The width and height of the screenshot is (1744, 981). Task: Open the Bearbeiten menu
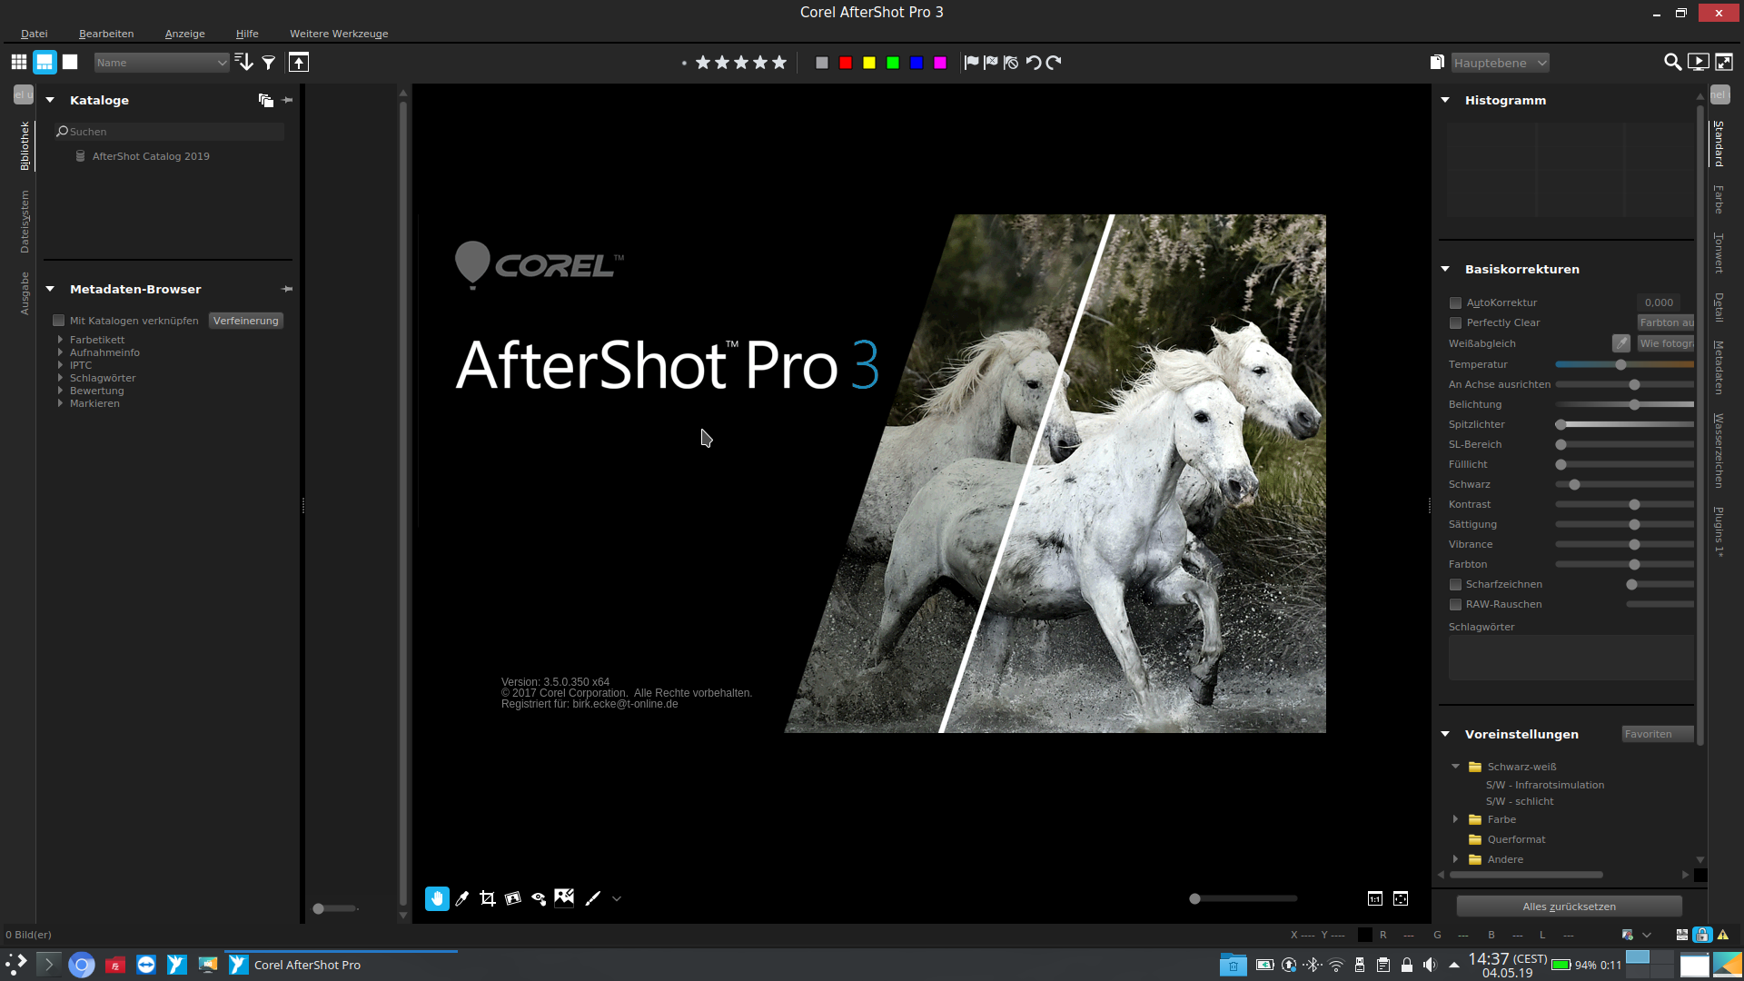pyautogui.click(x=106, y=34)
